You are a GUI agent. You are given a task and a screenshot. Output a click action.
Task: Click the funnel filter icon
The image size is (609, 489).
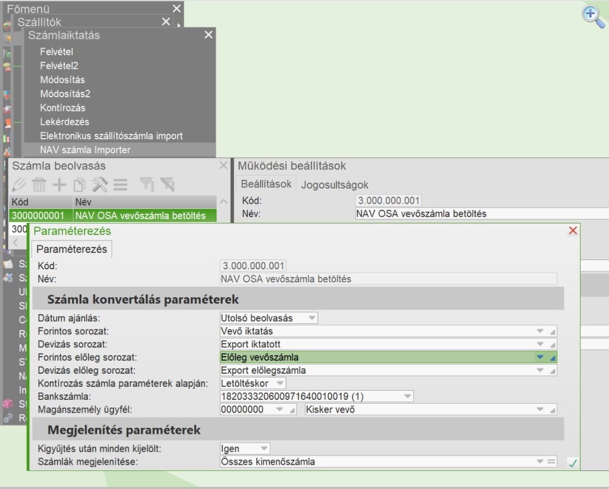[146, 185]
